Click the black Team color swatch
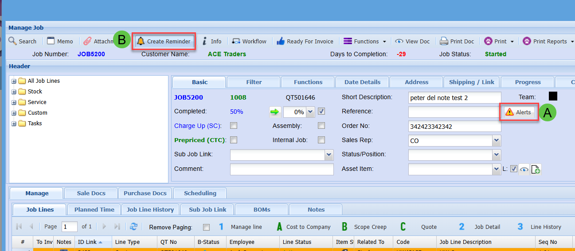Screen dimensions: 575x251 (553, 97)
